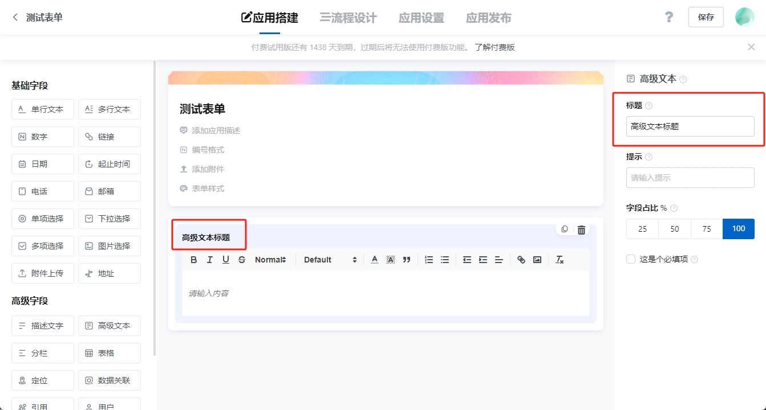Duplicate the field using the copy icon
Screen dimensions: 766x410
(x=564, y=229)
